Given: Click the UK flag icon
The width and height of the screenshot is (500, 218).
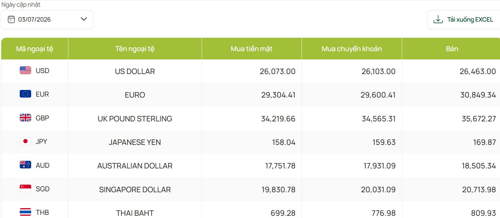Looking at the screenshot, I should 25,118.
